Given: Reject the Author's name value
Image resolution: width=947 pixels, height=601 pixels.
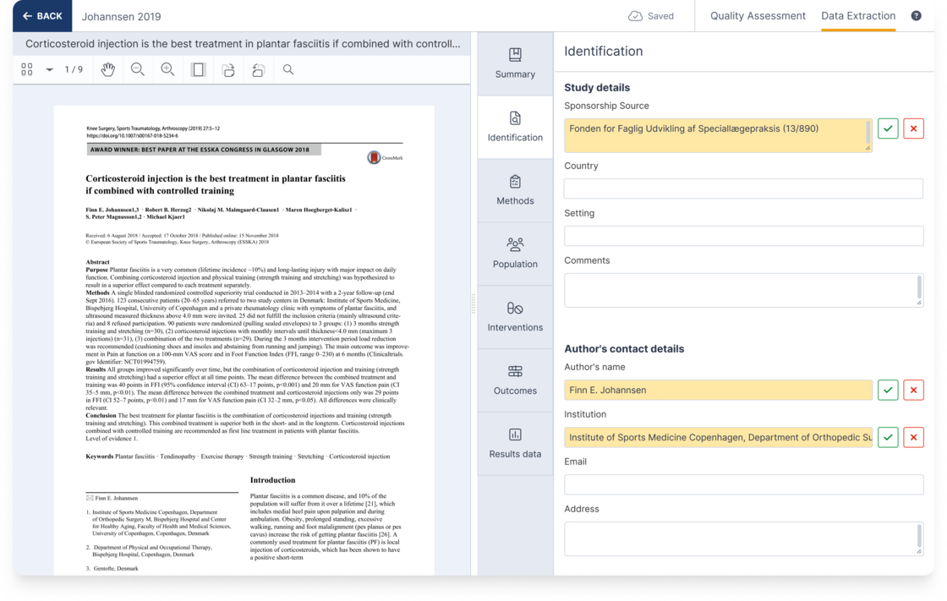Looking at the screenshot, I should click(913, 390).
